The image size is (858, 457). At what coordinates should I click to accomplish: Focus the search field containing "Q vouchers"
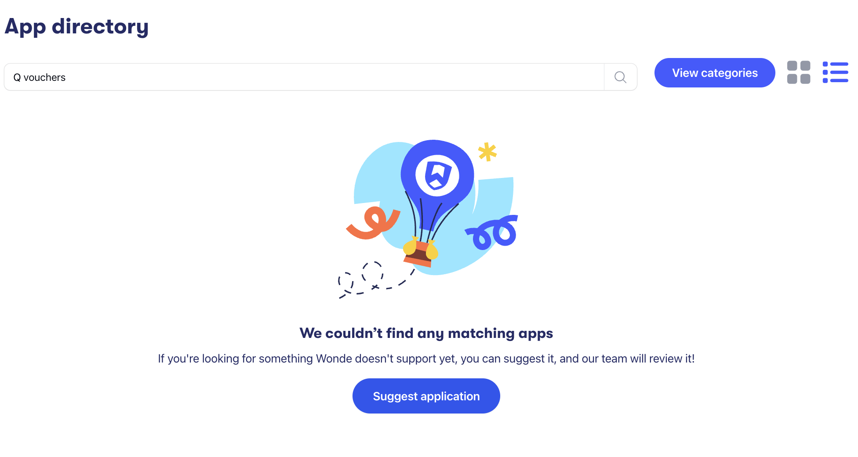tap(303, 77)
